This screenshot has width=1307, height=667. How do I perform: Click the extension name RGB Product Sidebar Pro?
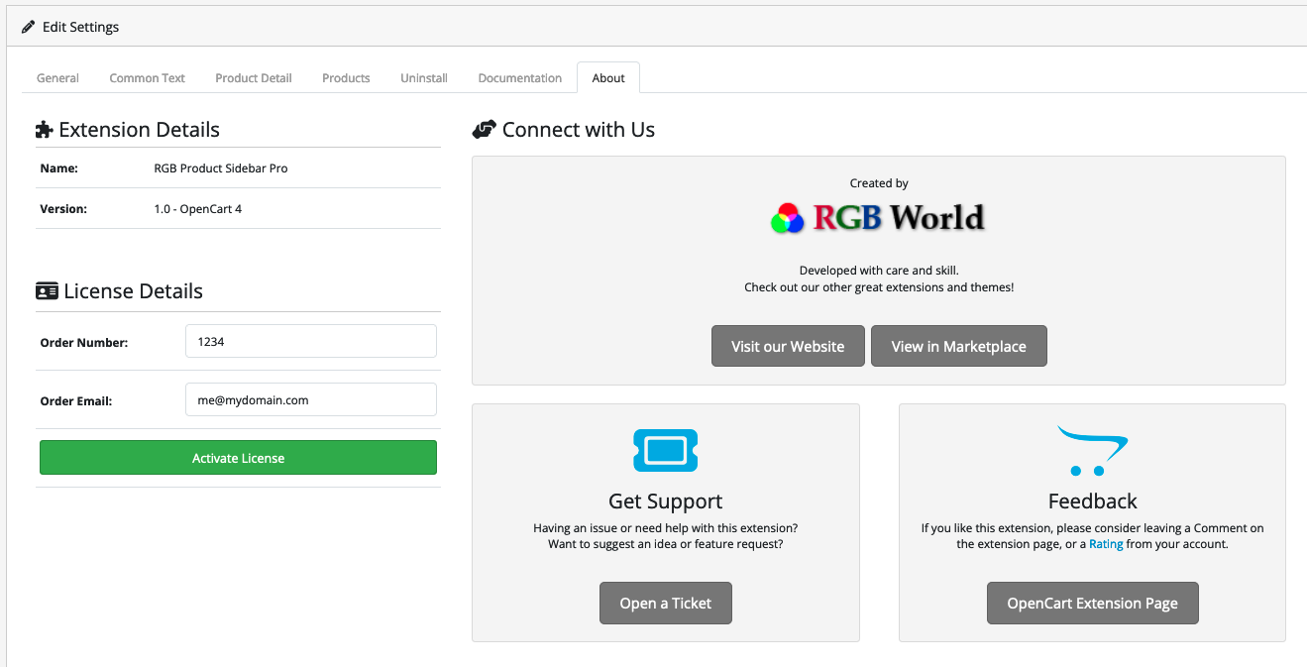(x=221, y=168)
